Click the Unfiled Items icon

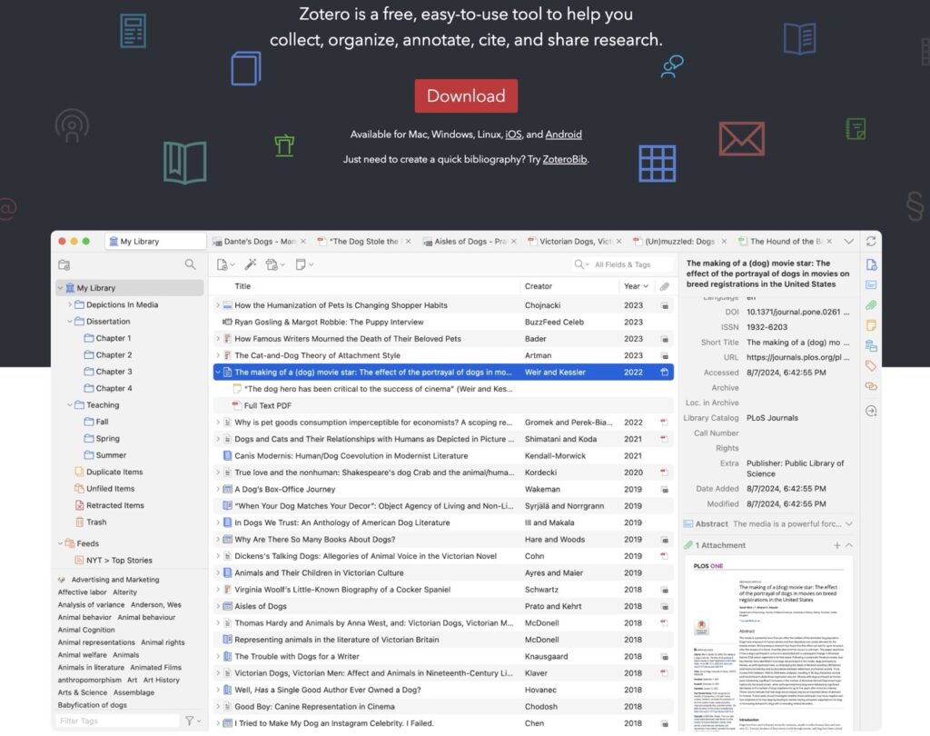coord(80,489)
